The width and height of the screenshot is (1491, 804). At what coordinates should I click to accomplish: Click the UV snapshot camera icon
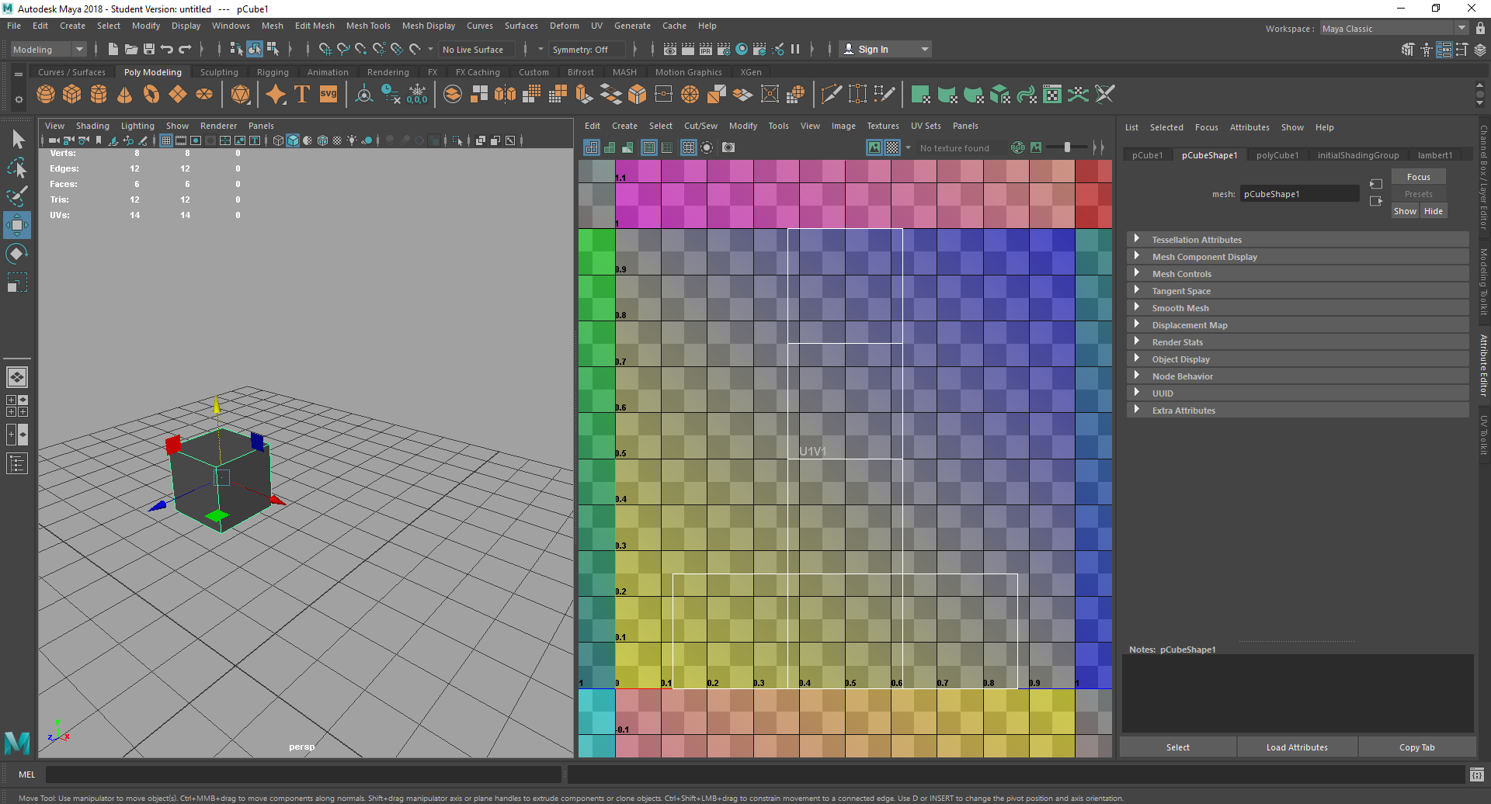[728, 147]
